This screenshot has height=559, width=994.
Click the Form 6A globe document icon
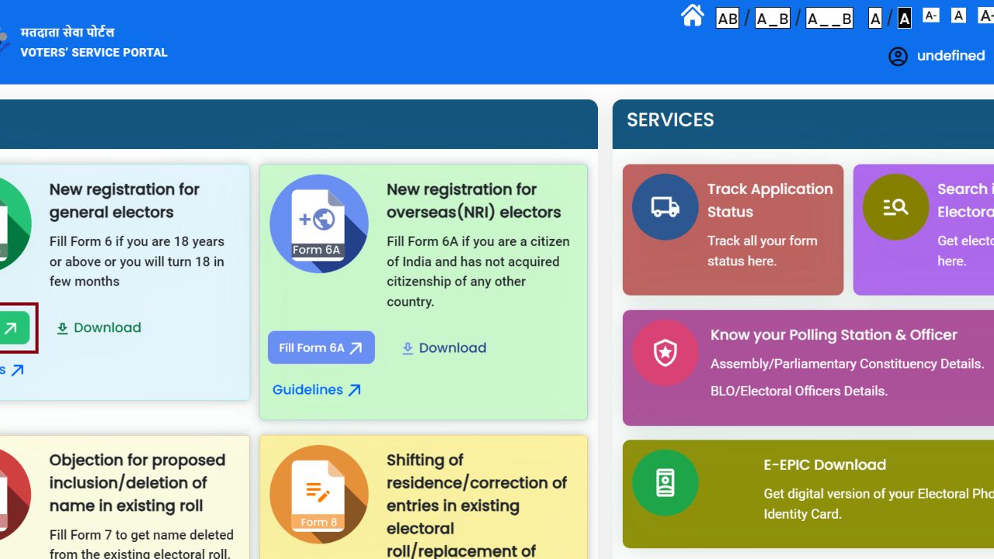coord(318,224)
